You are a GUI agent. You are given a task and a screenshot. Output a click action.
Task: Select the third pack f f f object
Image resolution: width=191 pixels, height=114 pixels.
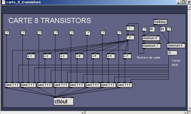coord(45,85)
